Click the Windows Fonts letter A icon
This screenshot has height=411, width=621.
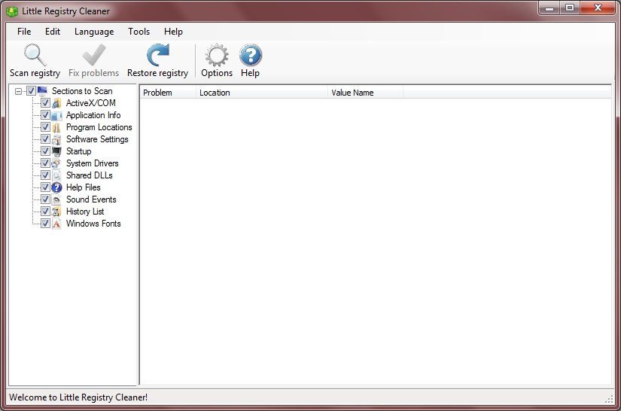(x=56, y=224)
